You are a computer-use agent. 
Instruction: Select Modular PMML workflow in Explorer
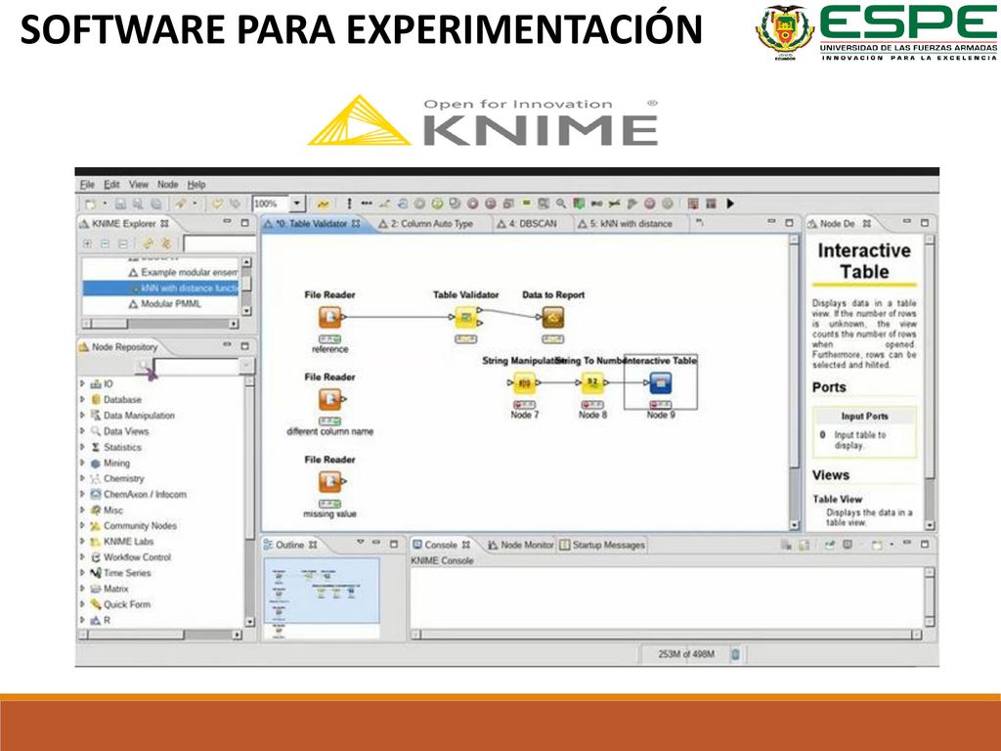[164, 304]
